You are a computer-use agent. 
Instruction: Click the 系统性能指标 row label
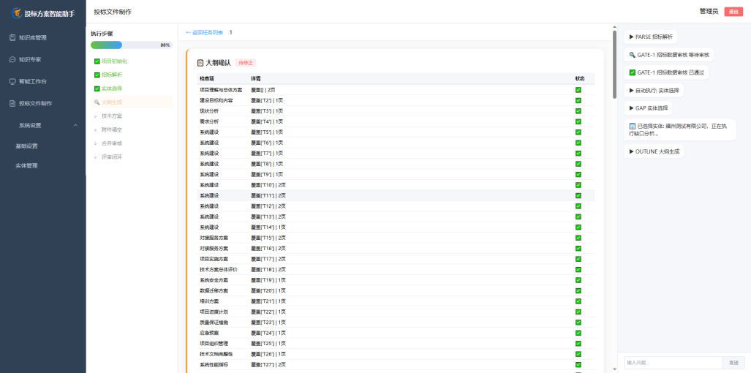(x=214, y=364)
